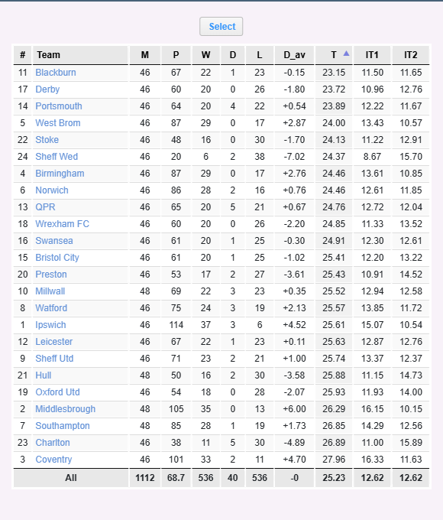Open the Southampton team link
This screenshot has width=443, height=520.
[63, 425]
